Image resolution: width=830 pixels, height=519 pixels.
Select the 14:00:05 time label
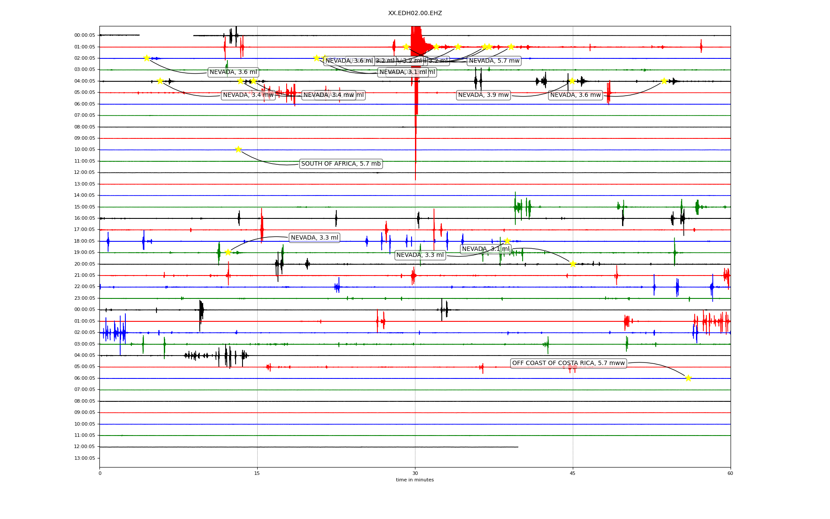point(85,195)
